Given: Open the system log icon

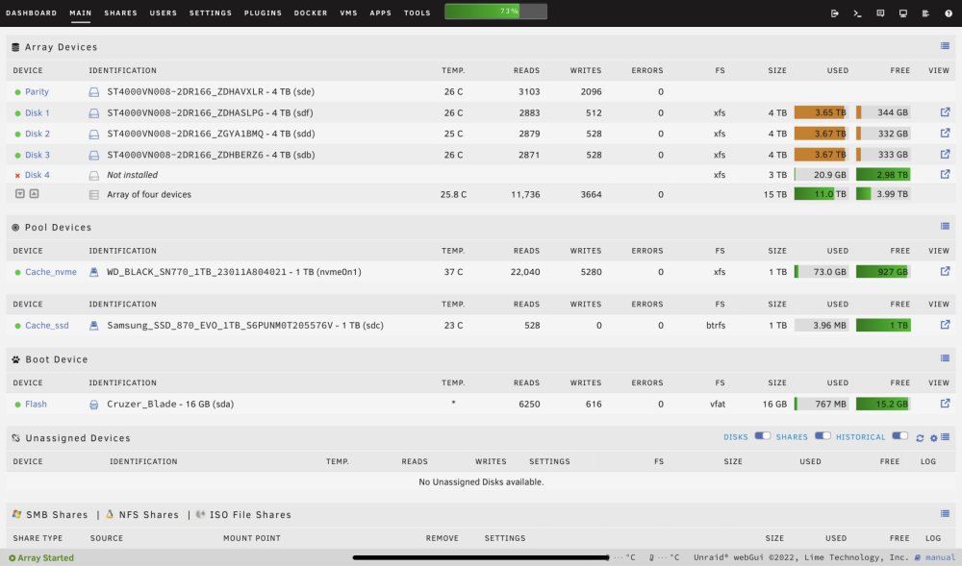Looking at the screenshot, I should (925, 12).
